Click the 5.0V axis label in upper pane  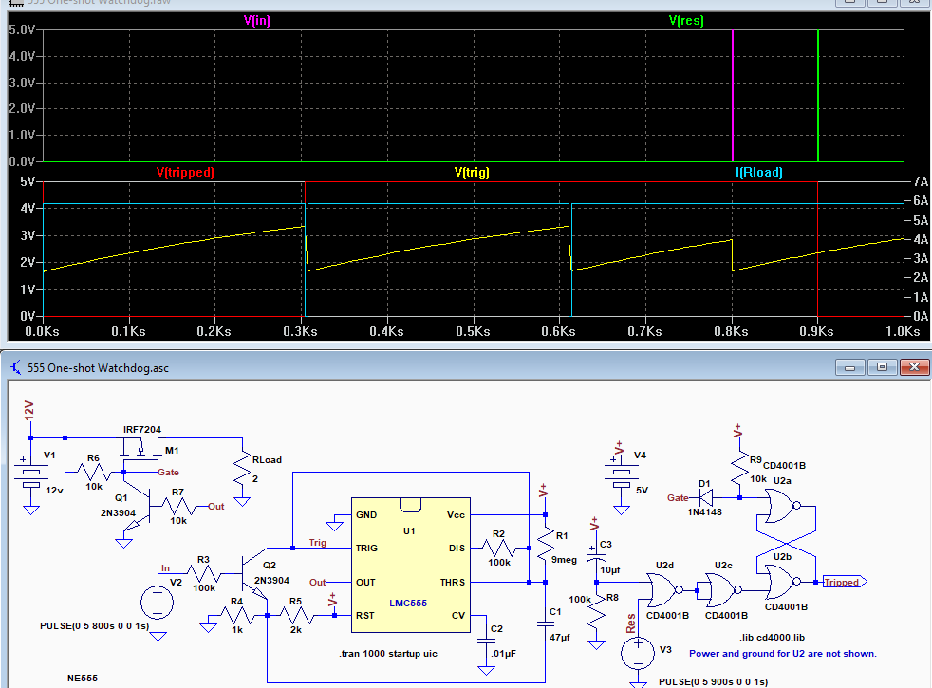[22, 29]
